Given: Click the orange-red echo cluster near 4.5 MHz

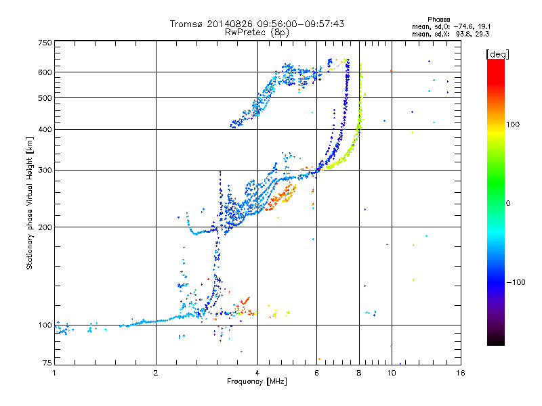Looking at the screenshot, I should click(x=280, y=198).
